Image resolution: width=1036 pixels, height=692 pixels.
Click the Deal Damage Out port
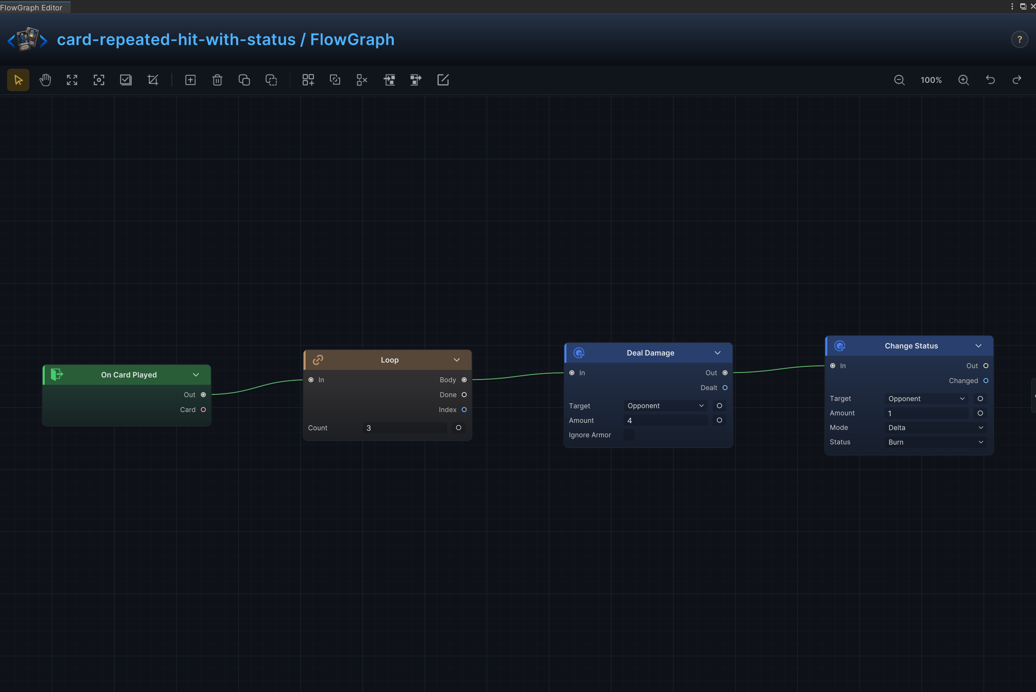point(725,372)
